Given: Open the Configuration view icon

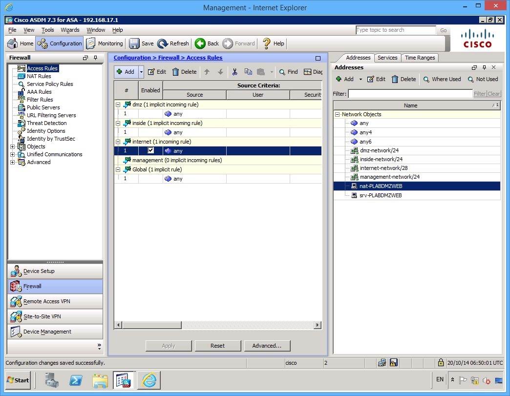Looking at the screenshot, I should [x=59, y=43].
